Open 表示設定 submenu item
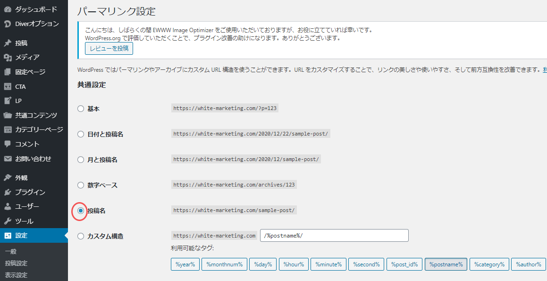This screenshot has height=281, width=547. click(16, 275)
